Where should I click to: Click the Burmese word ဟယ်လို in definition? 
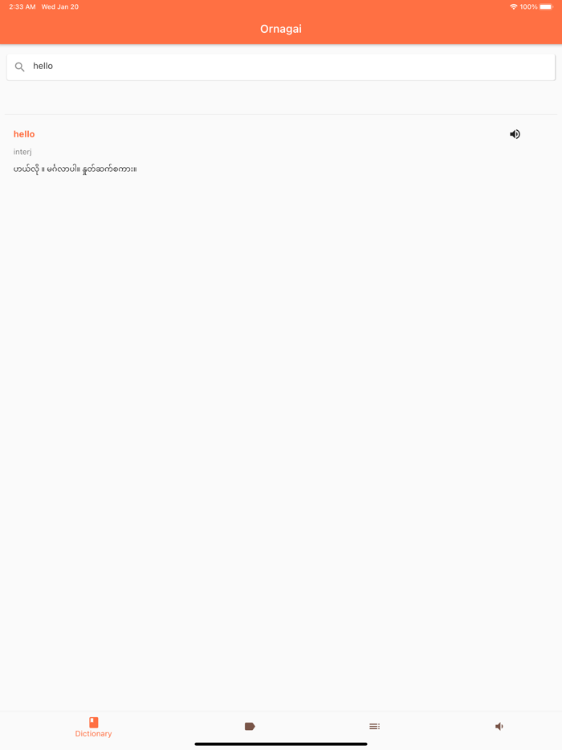click(26, 169)
